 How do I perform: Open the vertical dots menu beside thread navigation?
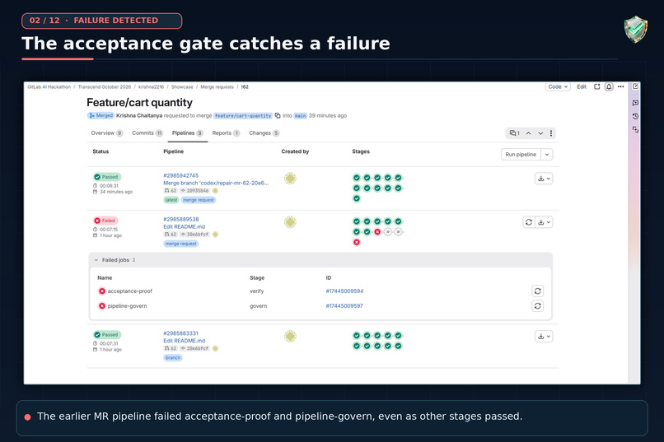[551, 133]
